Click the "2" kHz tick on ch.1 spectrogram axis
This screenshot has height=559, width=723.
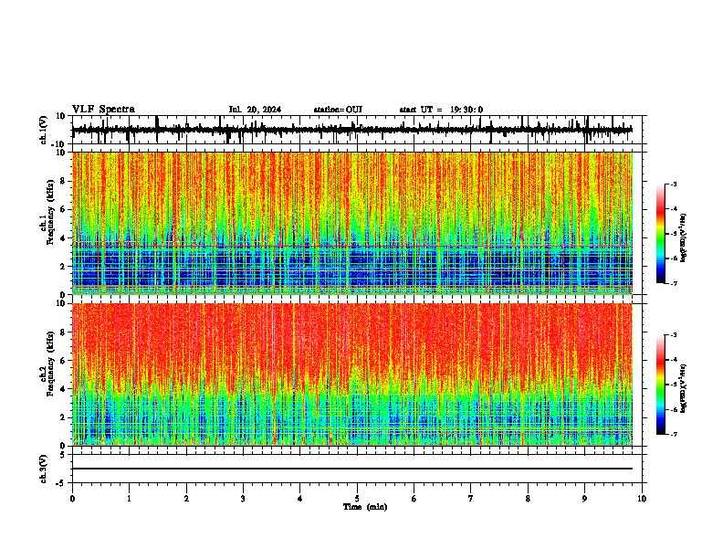pyautogui.click(x=63, y=267)
